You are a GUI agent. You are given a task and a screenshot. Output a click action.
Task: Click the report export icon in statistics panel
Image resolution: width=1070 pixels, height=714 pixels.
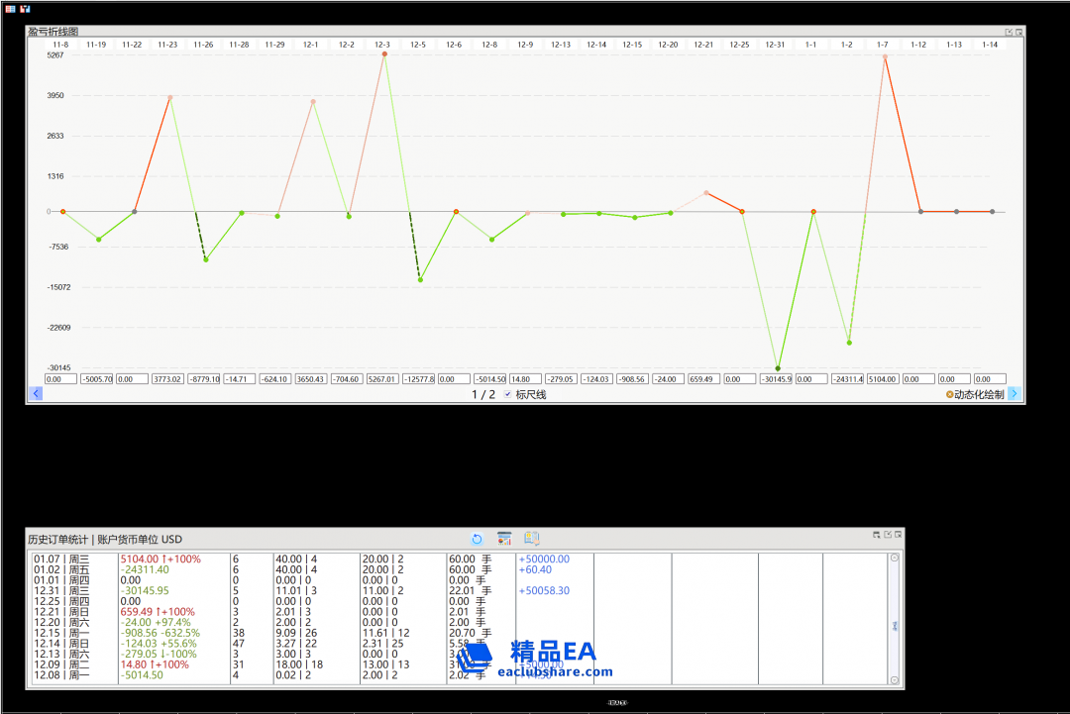click(x=531, y=539)
